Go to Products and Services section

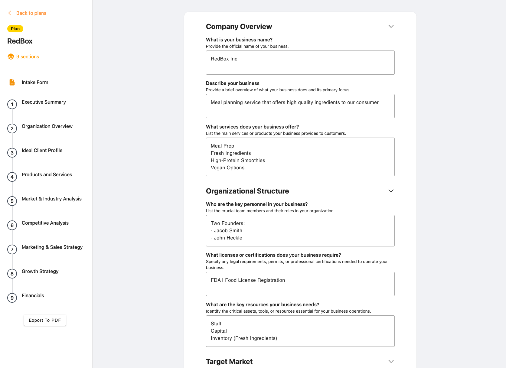(x=47, y=174)
